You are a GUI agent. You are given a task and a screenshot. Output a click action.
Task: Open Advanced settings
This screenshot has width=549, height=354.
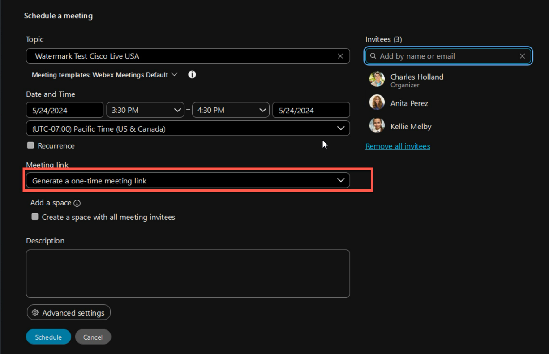(69, 313)
